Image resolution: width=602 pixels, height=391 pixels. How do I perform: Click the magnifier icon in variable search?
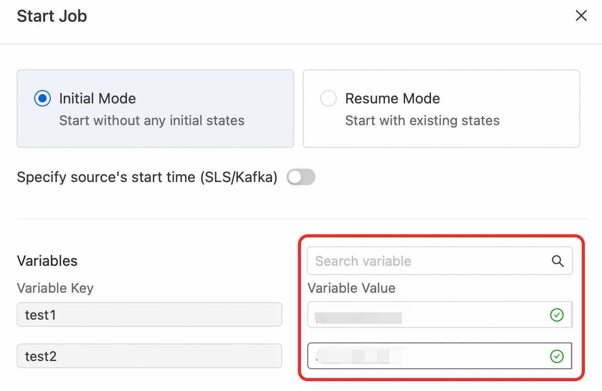click(557, 261)
